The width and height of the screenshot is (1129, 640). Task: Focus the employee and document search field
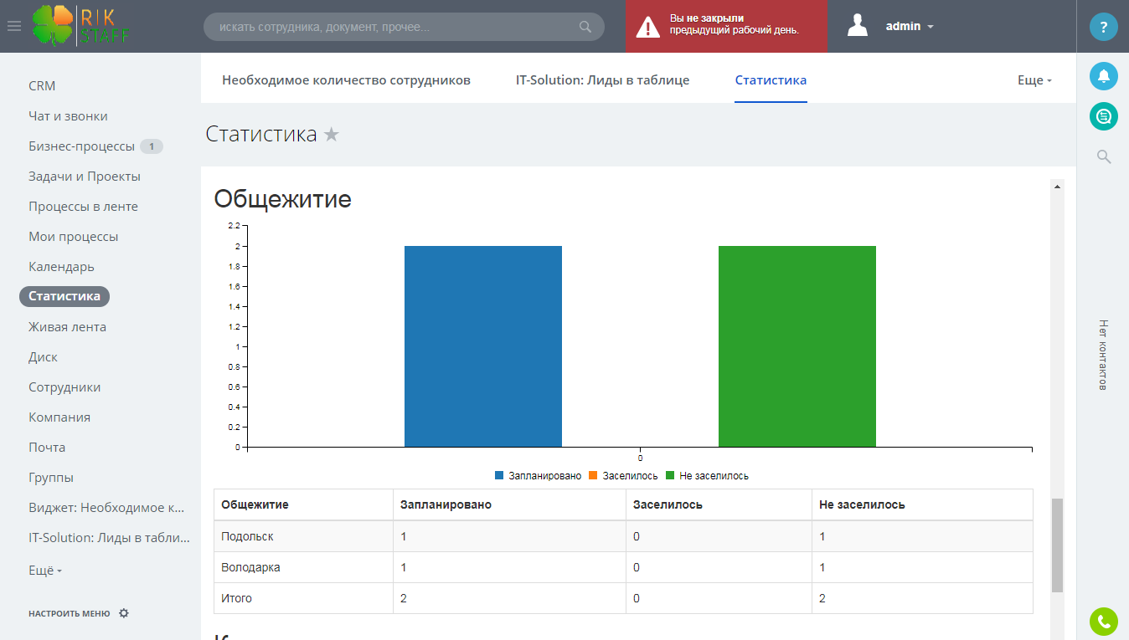click(404, 27)
